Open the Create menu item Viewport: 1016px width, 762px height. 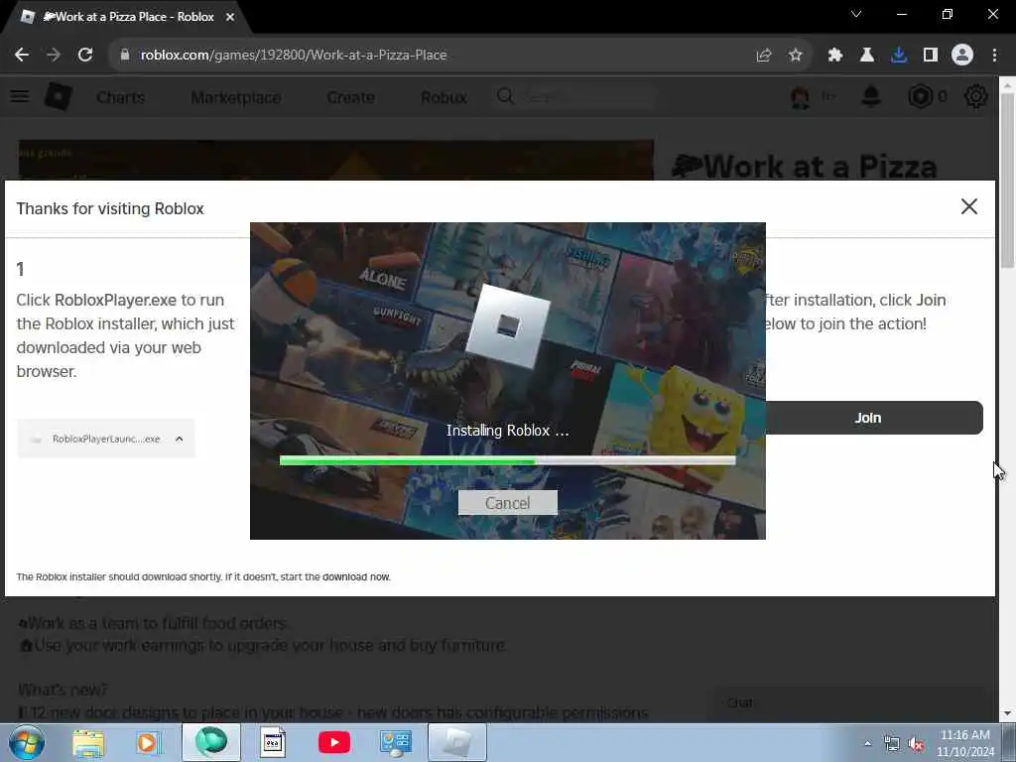click(350, 97)
